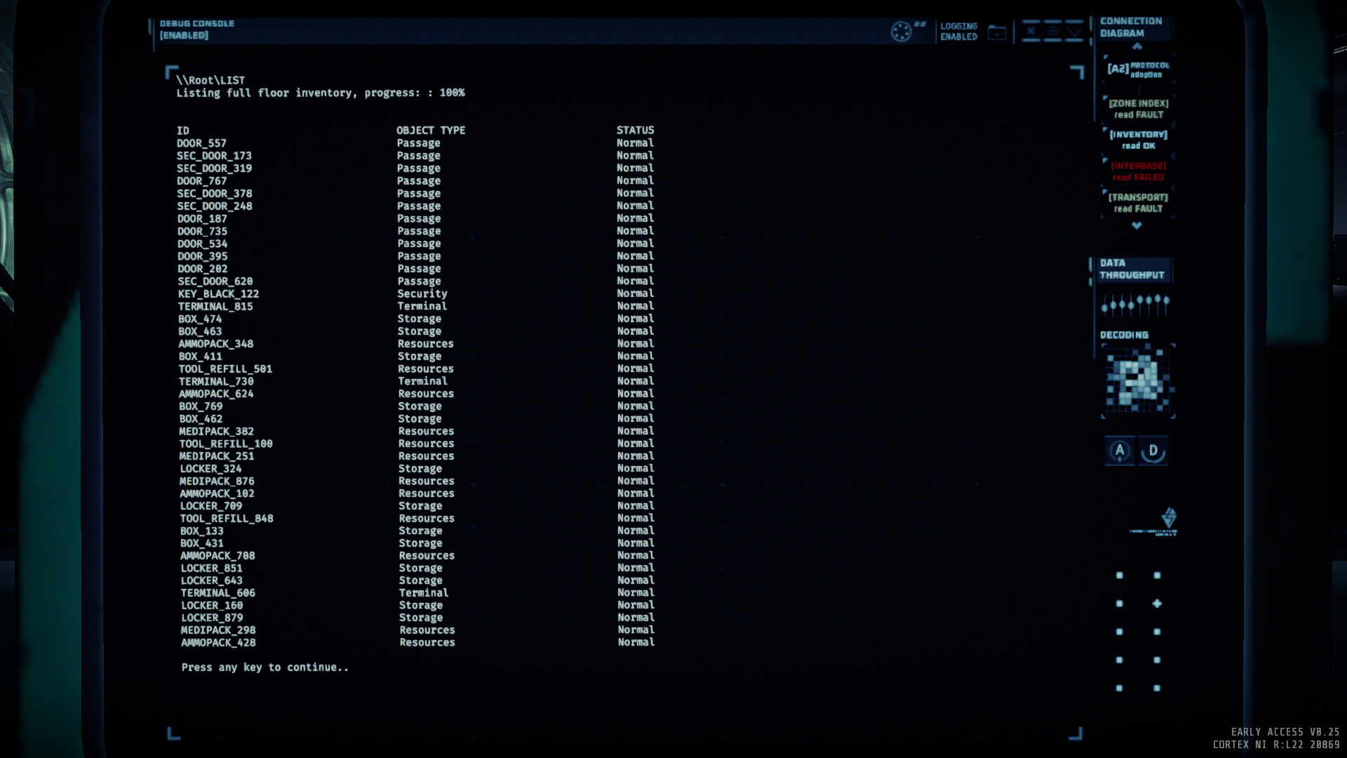Screen dimensions: 1347x758
Task: Click the A circular button
Action: [x=1120, y=451]
